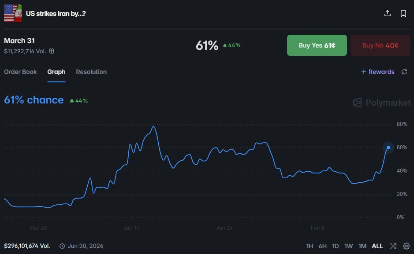The image size is (414, 254).
Task: Click the refresh icon next to Rewards
Action: tap(404, 72)
